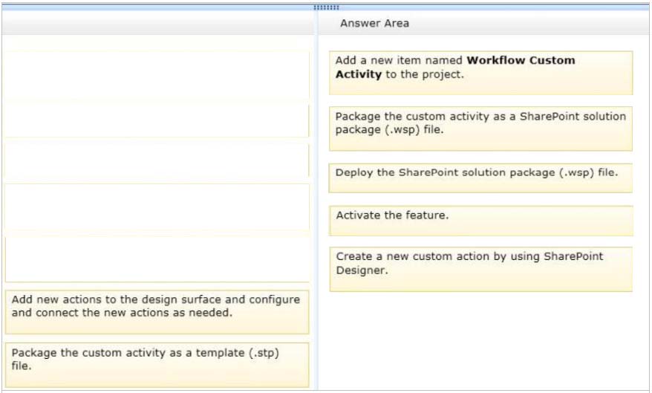652x393 pixels.
Task: Select the second empty slot in left pane
Action: point(157,120)
